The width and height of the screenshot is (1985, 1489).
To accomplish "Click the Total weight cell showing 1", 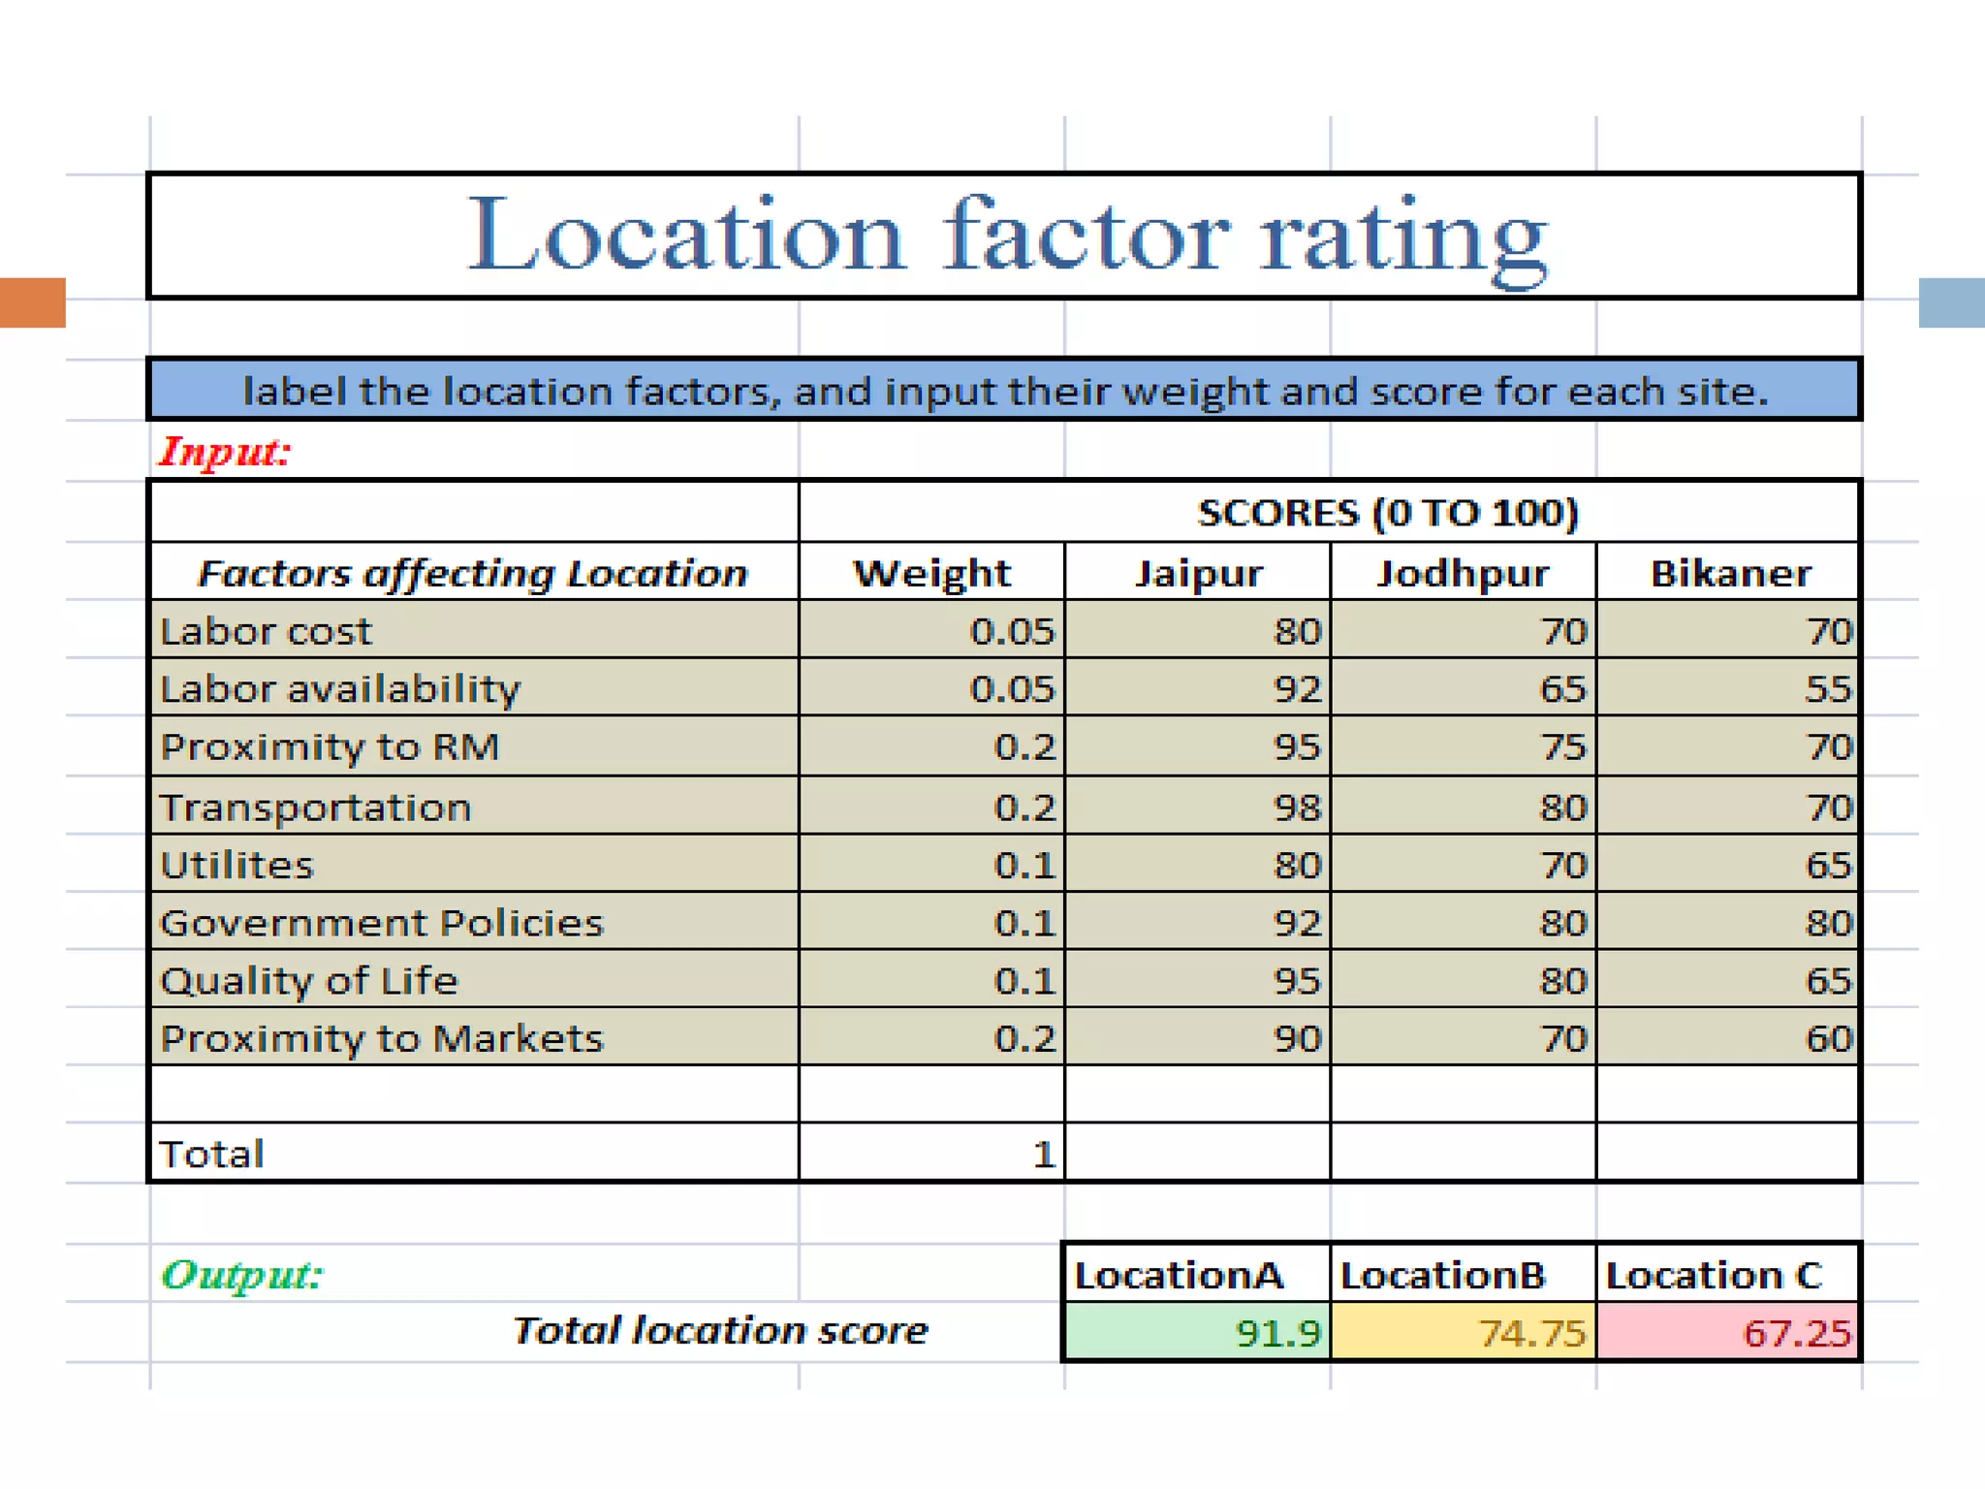I will 931,1154.
